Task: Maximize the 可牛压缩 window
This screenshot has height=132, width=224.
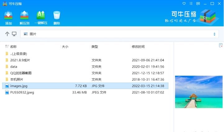Action: point(212,3)
